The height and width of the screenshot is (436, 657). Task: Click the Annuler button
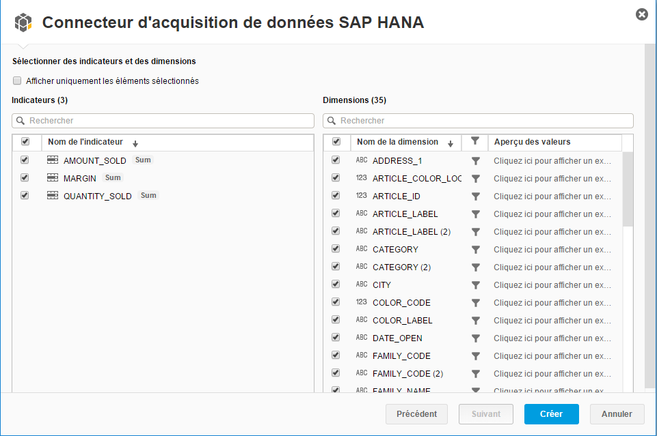tap(617, 414)
